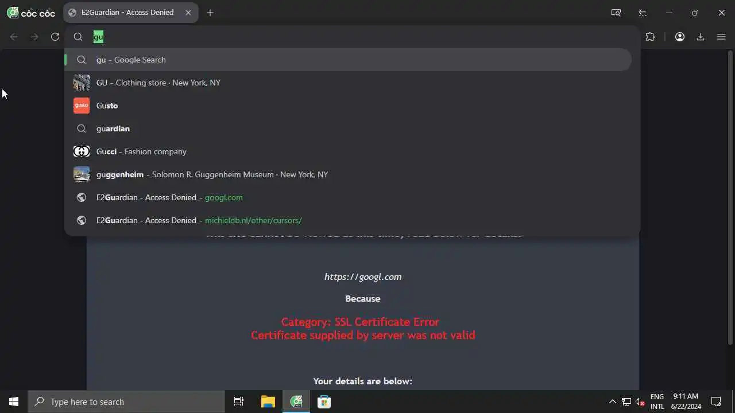
Task: Click 'Your details are below:' text
Action: point(363,381)
